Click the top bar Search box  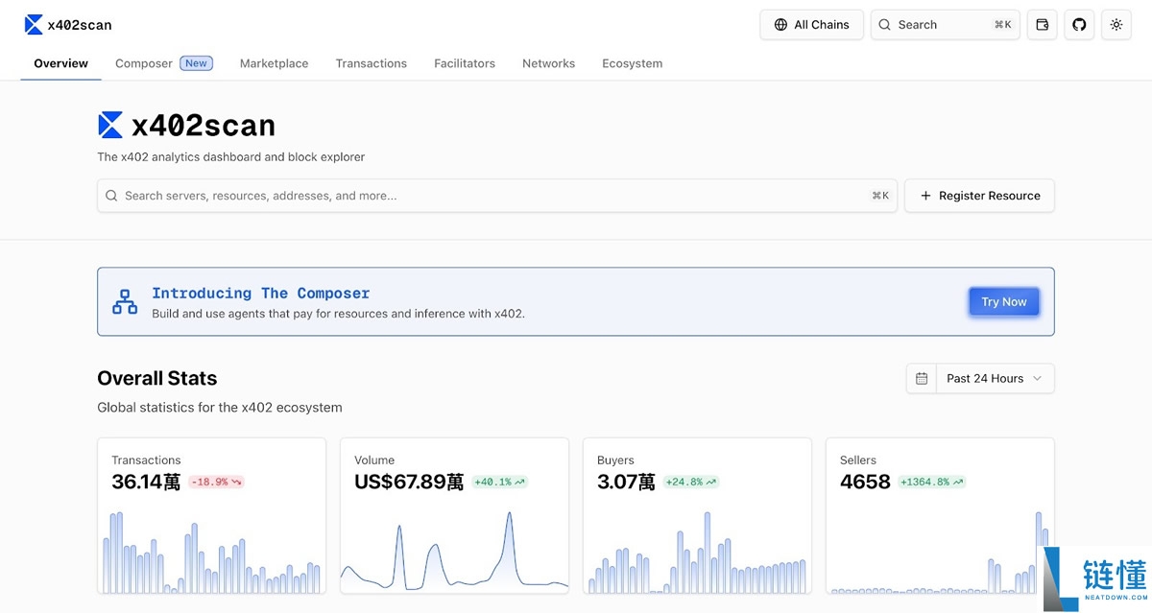(x=946, y=25)
